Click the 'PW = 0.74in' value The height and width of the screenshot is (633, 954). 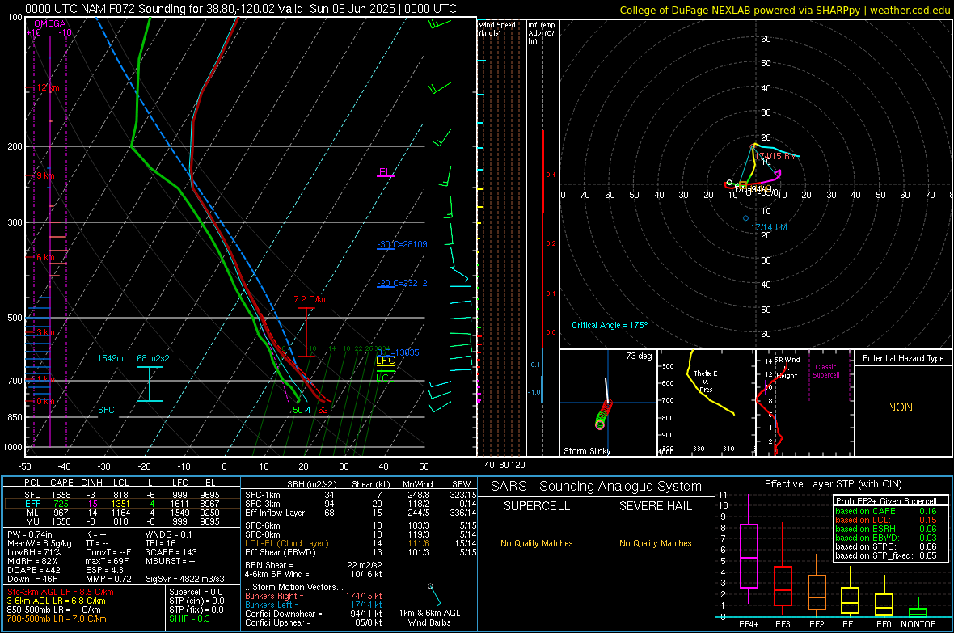point(30,534)
